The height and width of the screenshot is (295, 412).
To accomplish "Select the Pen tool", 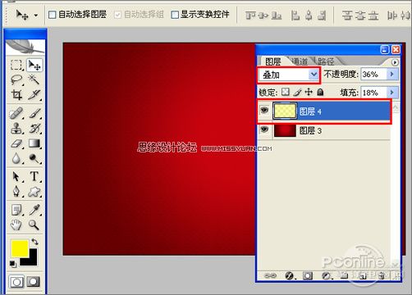I will click(x=16, y=192).
